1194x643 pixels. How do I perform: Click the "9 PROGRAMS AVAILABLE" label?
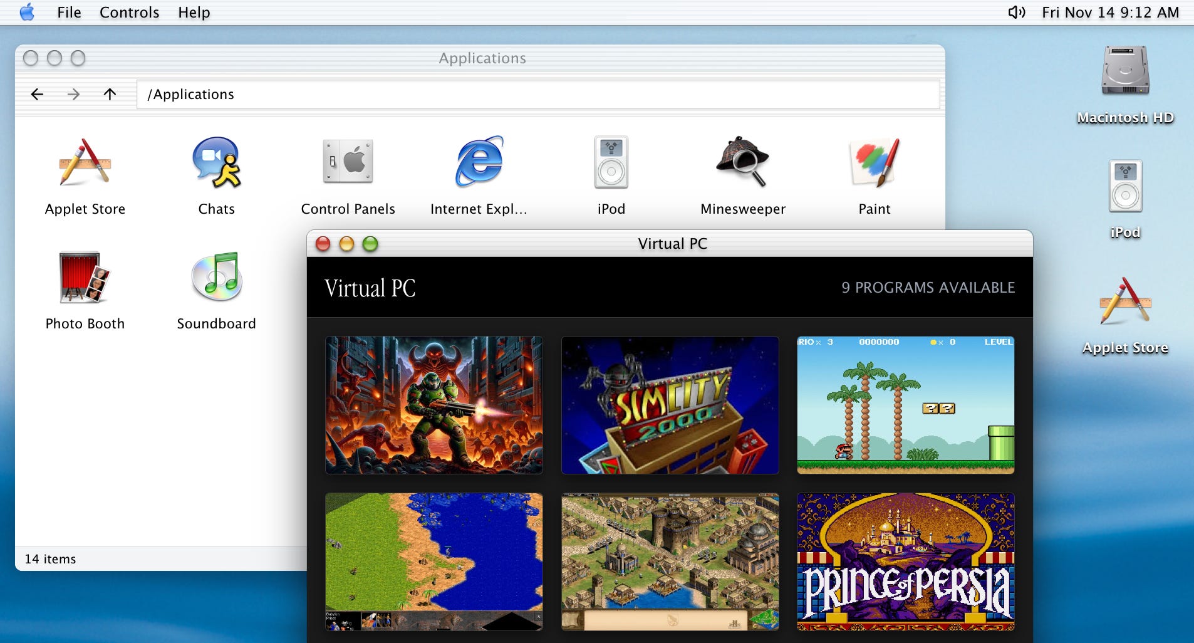click(x=928, y=288)
